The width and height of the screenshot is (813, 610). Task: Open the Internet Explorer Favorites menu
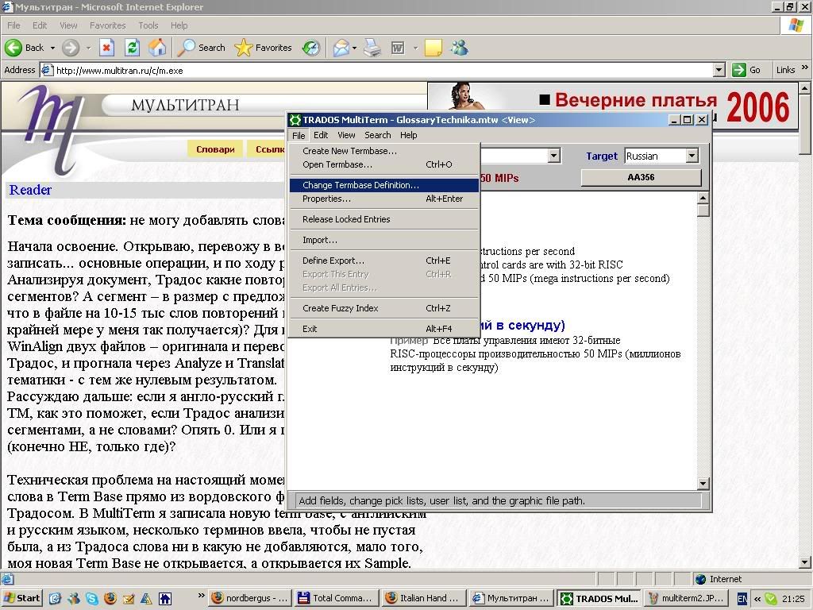point(107,25)
